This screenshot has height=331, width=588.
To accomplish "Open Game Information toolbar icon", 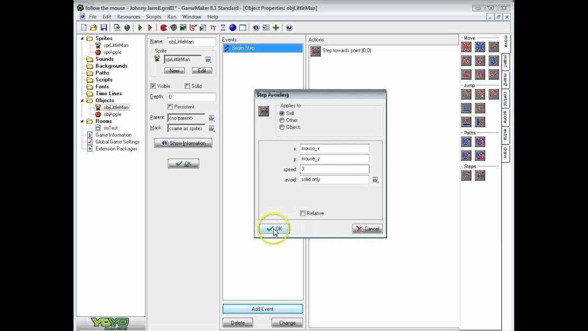I will (256, 28).
